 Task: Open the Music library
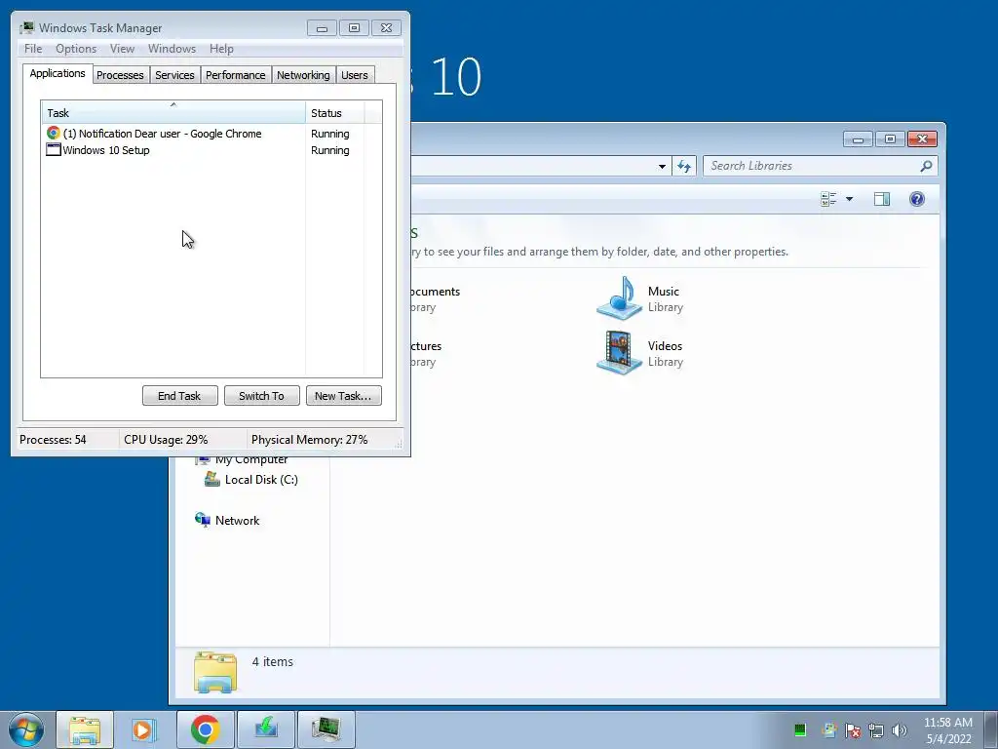tap(640, 298)
